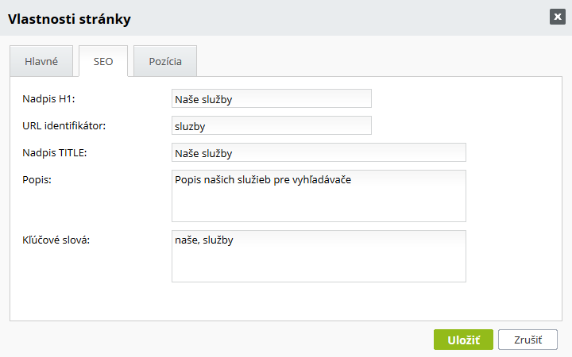Viewport: 572px width, 357px height.
Task: Place cursor in text "Popis našich služieb pre vyhľadávače"
Action: click(262, 180)
